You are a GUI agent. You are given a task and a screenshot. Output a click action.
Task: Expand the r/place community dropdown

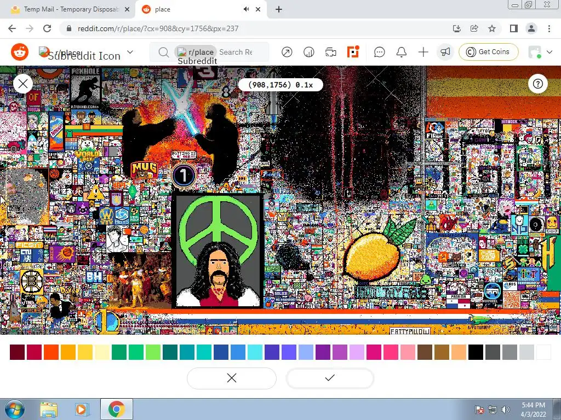click(130, 52)
